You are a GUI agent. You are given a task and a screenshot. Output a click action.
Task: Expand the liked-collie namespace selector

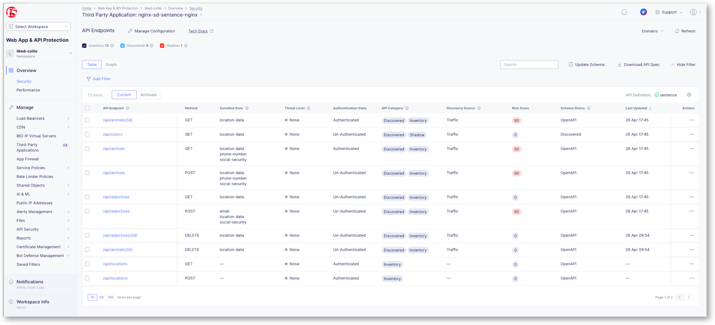(x=40, y=53)
